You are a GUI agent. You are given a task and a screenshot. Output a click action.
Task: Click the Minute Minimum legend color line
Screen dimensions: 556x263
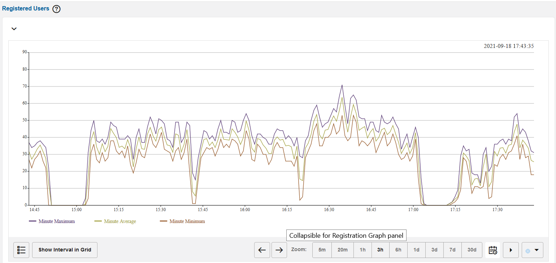point(164,222)
